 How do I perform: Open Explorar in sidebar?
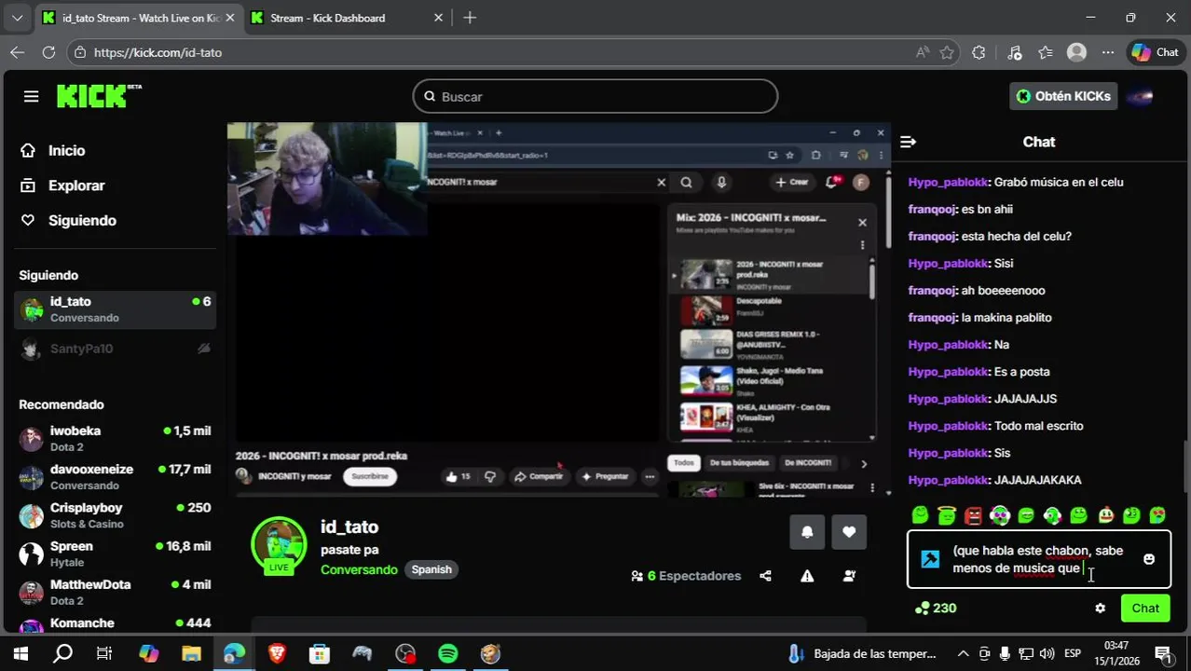pos(76,185)
